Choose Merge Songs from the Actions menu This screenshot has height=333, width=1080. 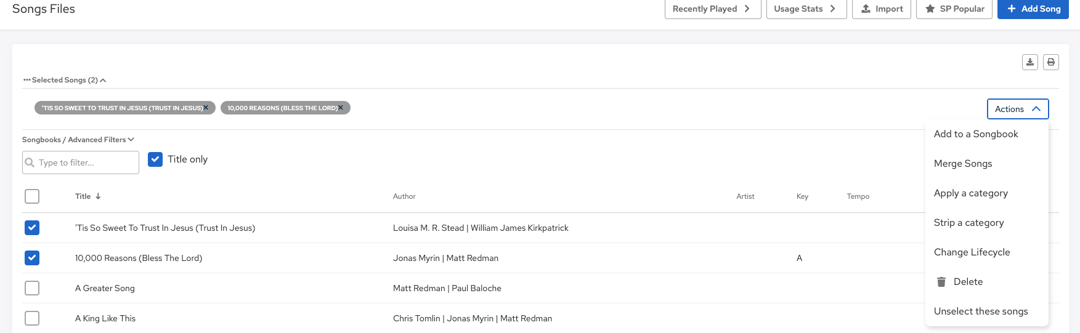tap(963, 164)
